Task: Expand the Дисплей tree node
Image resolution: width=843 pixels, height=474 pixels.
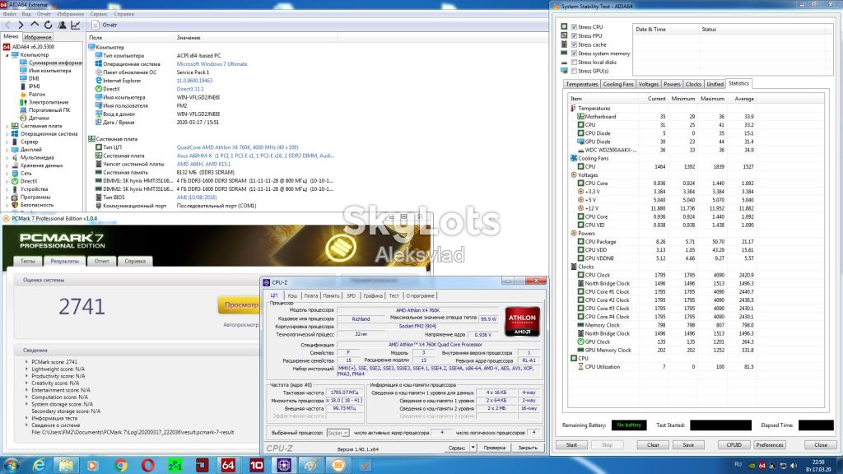Action: [7, 150]
